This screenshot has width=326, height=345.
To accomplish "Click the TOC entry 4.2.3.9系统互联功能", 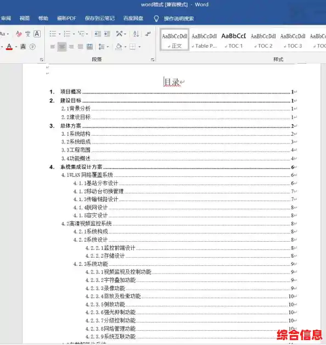I will pos(110,337).
